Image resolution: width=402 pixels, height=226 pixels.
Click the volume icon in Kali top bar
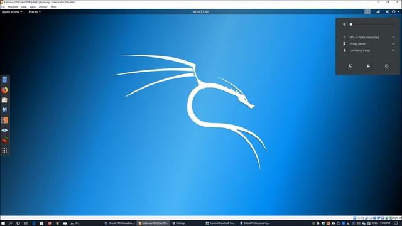click(x=388, y=12)
